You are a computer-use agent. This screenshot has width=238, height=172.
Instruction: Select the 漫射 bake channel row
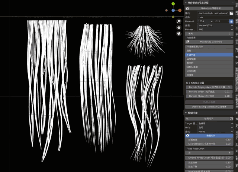click(x=209, y=51)
